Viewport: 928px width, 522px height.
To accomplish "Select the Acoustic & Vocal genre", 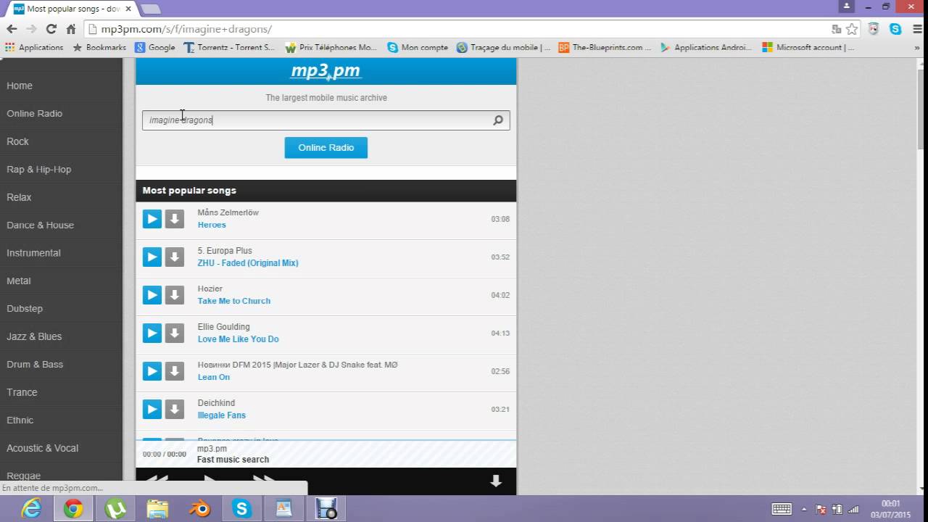I will tap(43, 448).
